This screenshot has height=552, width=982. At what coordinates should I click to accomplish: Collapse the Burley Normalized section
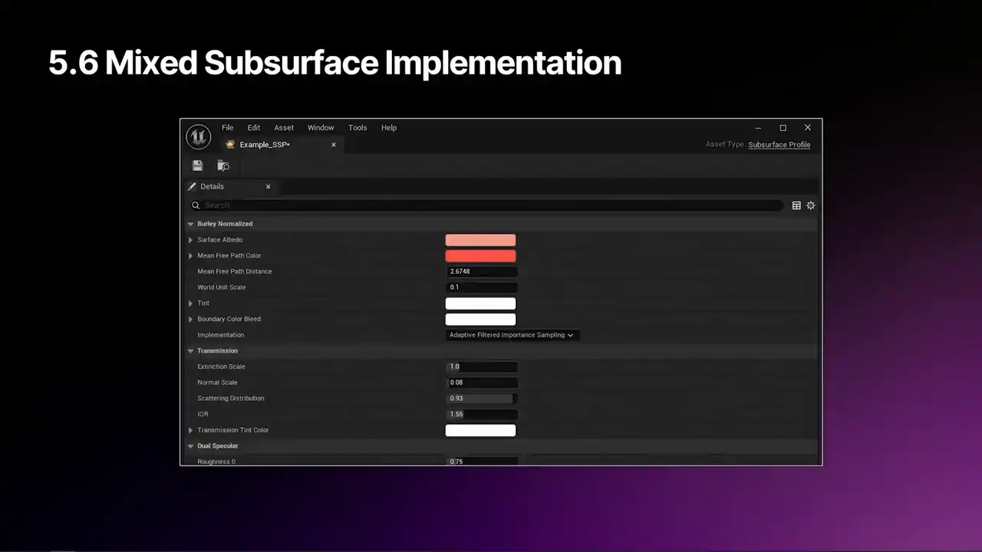tap(191, 224)
